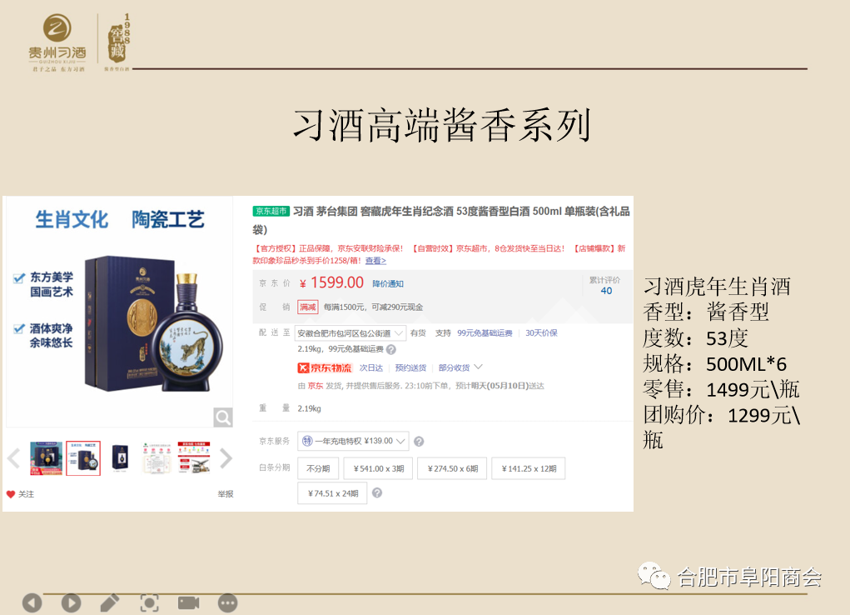Click the 京东服务 help question icon
Viewport: 850px width, 615px height.
point(419,442)
